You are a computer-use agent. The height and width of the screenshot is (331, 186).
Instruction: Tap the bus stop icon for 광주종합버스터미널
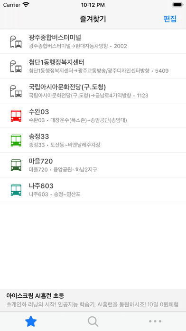pos(16,41)
